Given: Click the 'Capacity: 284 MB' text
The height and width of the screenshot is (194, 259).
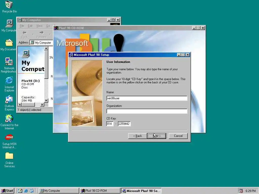Looking at the screenshot, I should (28, 99).
